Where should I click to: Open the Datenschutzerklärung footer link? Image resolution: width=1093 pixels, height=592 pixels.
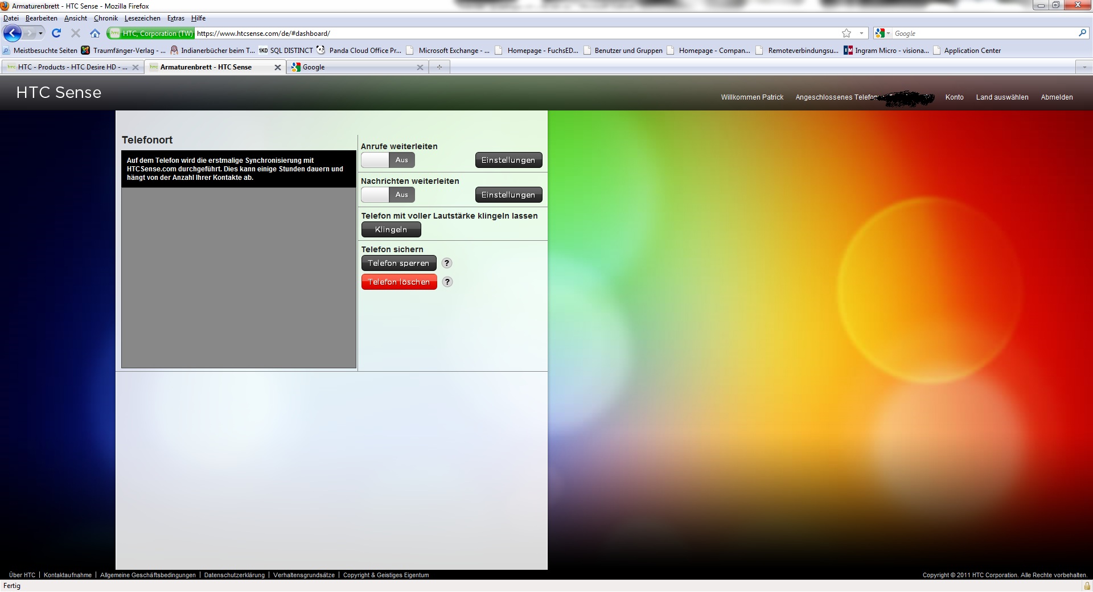[235, 575]
